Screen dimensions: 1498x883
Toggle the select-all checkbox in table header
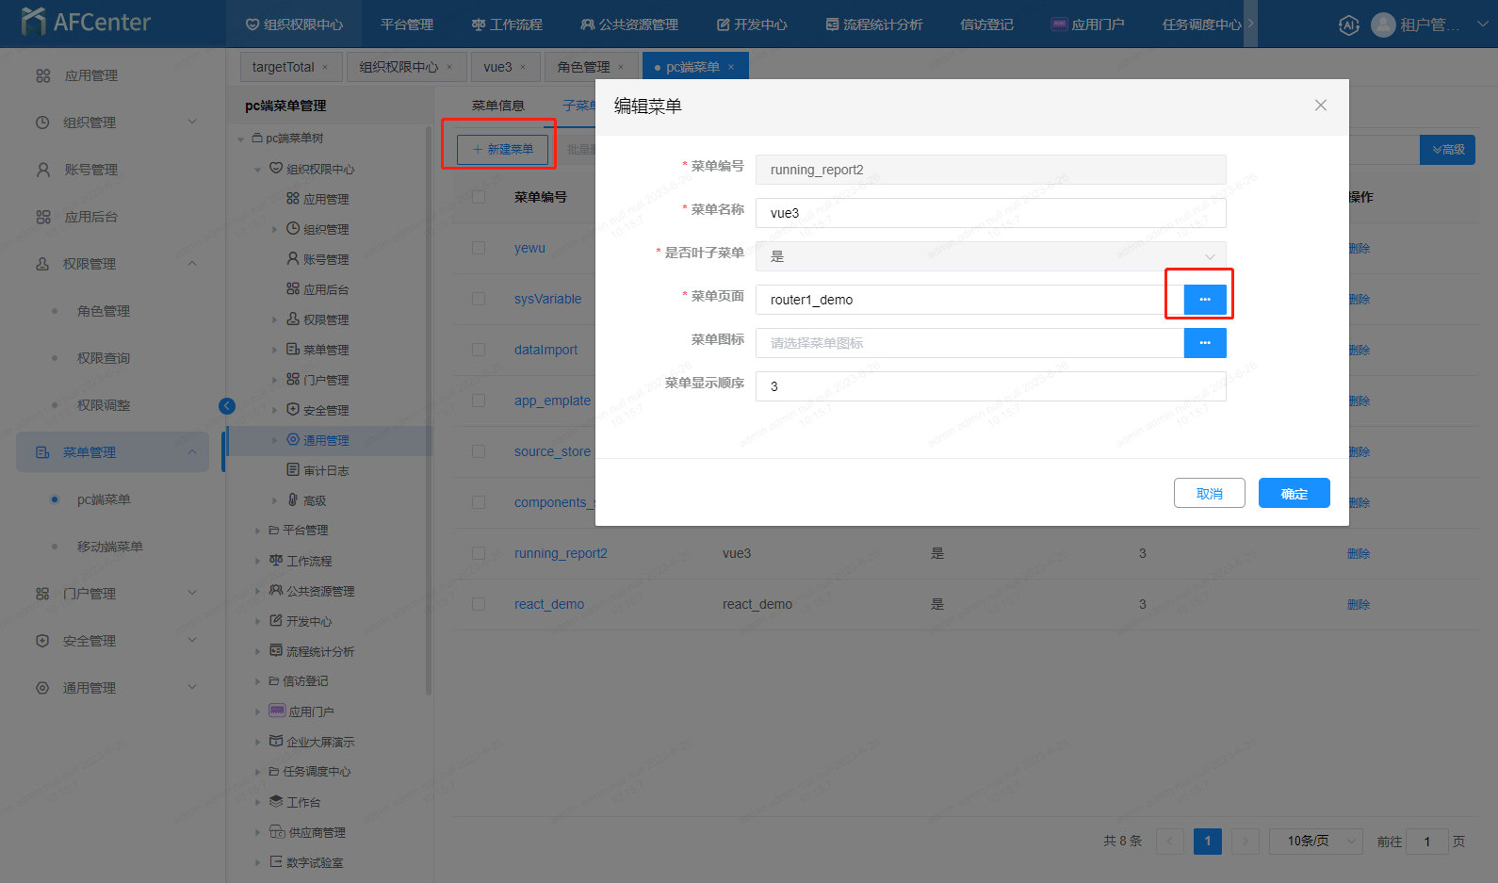pos(479,197)
